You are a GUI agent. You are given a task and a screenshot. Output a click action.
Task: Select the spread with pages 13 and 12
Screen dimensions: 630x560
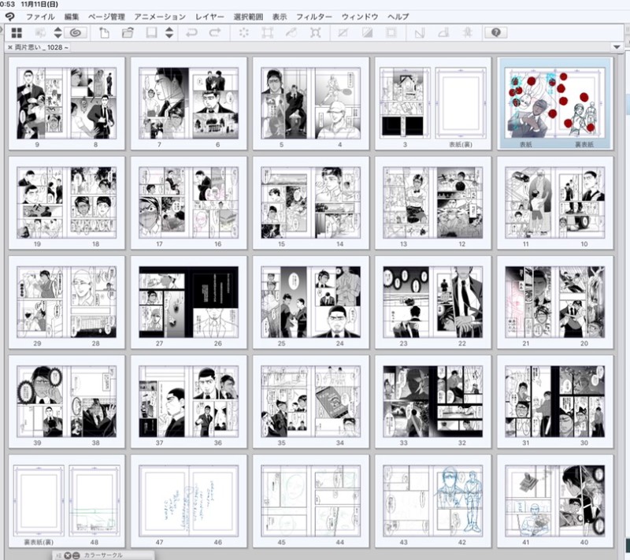(x=433, y=203)
